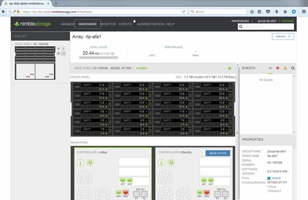Filter events by the red critical icon
The image size is (308, 200).
point(278,68)
